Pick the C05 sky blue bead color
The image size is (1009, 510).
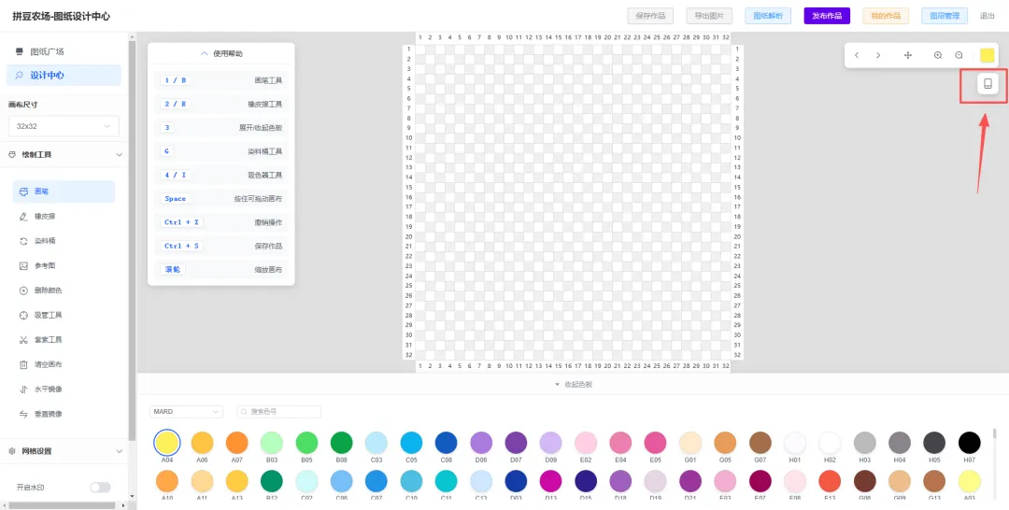(x=411, y=443)
